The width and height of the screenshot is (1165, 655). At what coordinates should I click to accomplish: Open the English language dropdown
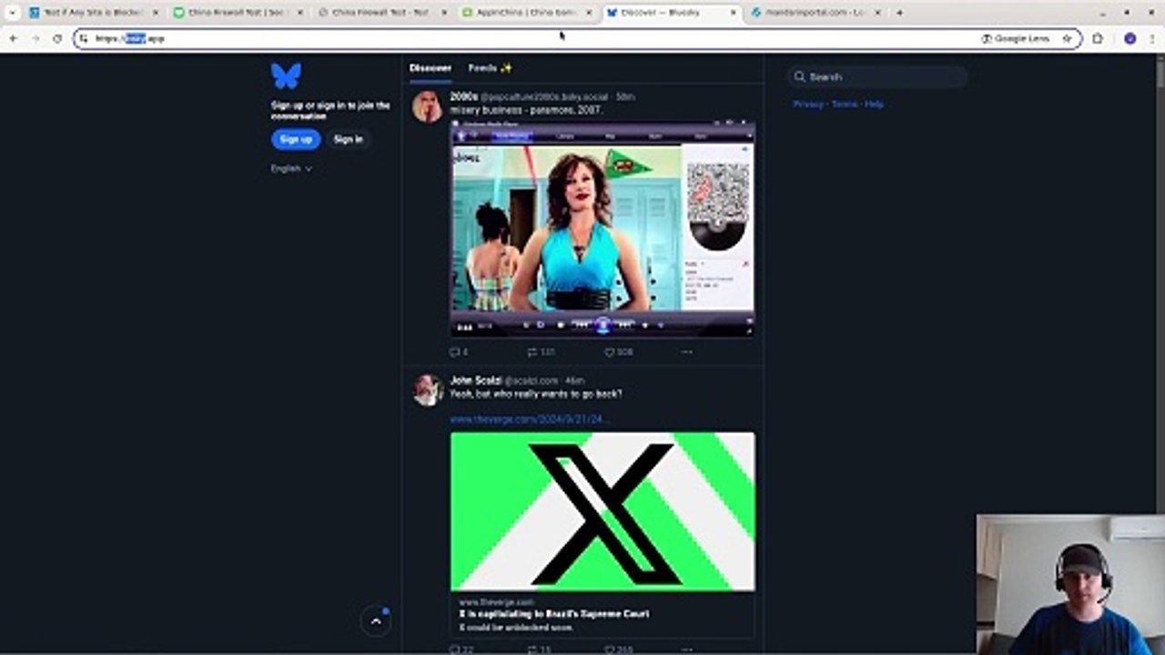[x=291, y=168]
